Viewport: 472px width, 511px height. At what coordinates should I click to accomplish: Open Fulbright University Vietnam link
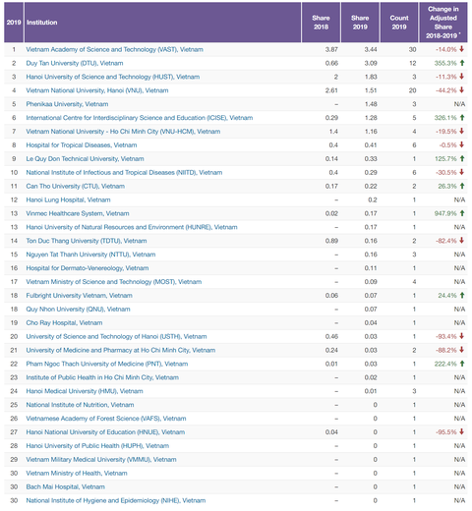click(79, 296)
